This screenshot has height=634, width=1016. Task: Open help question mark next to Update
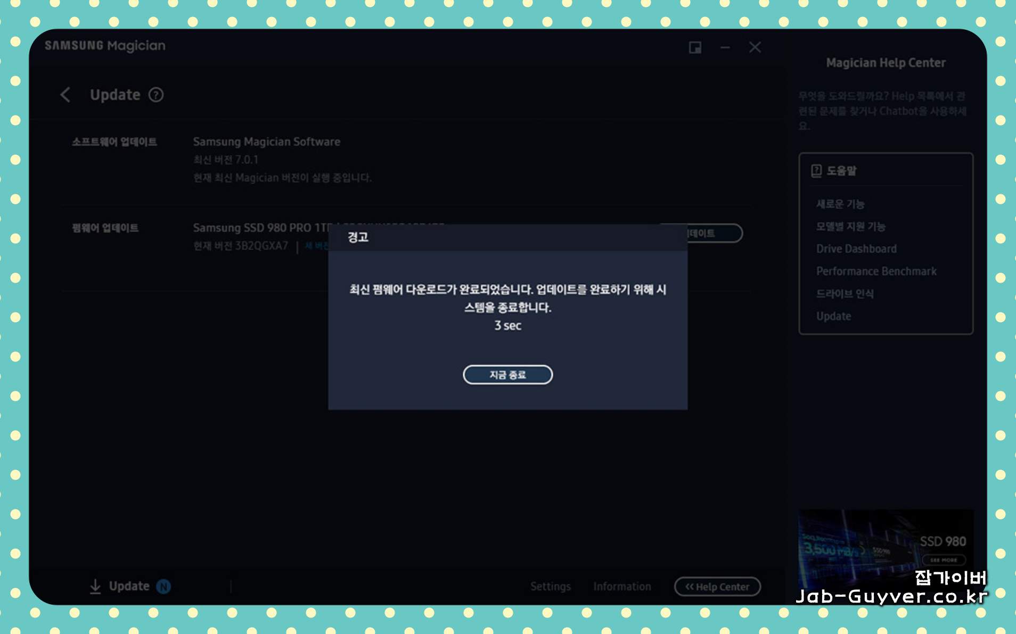tap(156, 95)
